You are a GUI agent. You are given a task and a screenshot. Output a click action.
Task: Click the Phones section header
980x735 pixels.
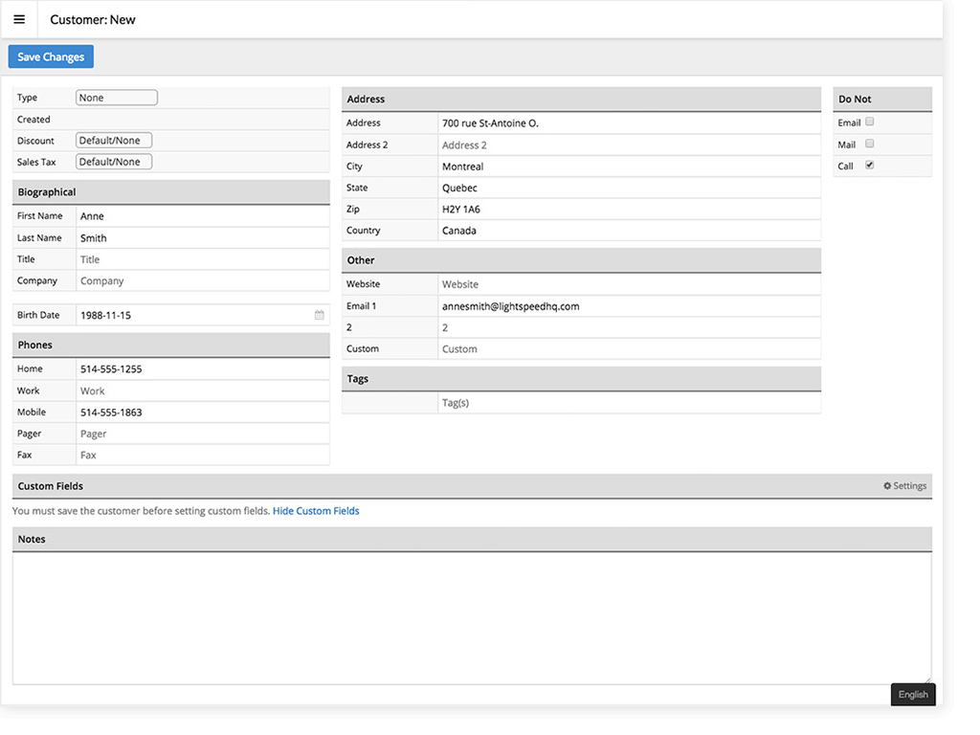tap(170, 345)
